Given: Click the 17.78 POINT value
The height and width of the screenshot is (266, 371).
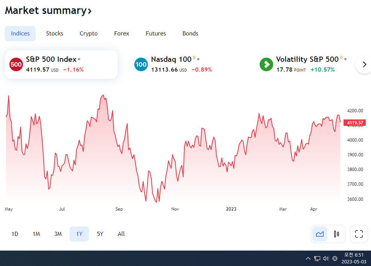Looking at the screenshot, I should point(291,70).
